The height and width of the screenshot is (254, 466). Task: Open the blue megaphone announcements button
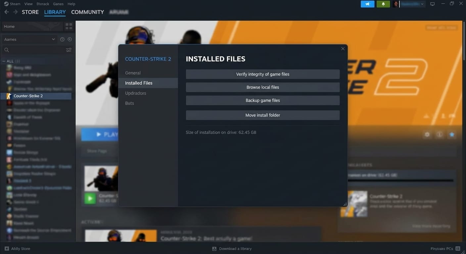click(x=367, y=4)
